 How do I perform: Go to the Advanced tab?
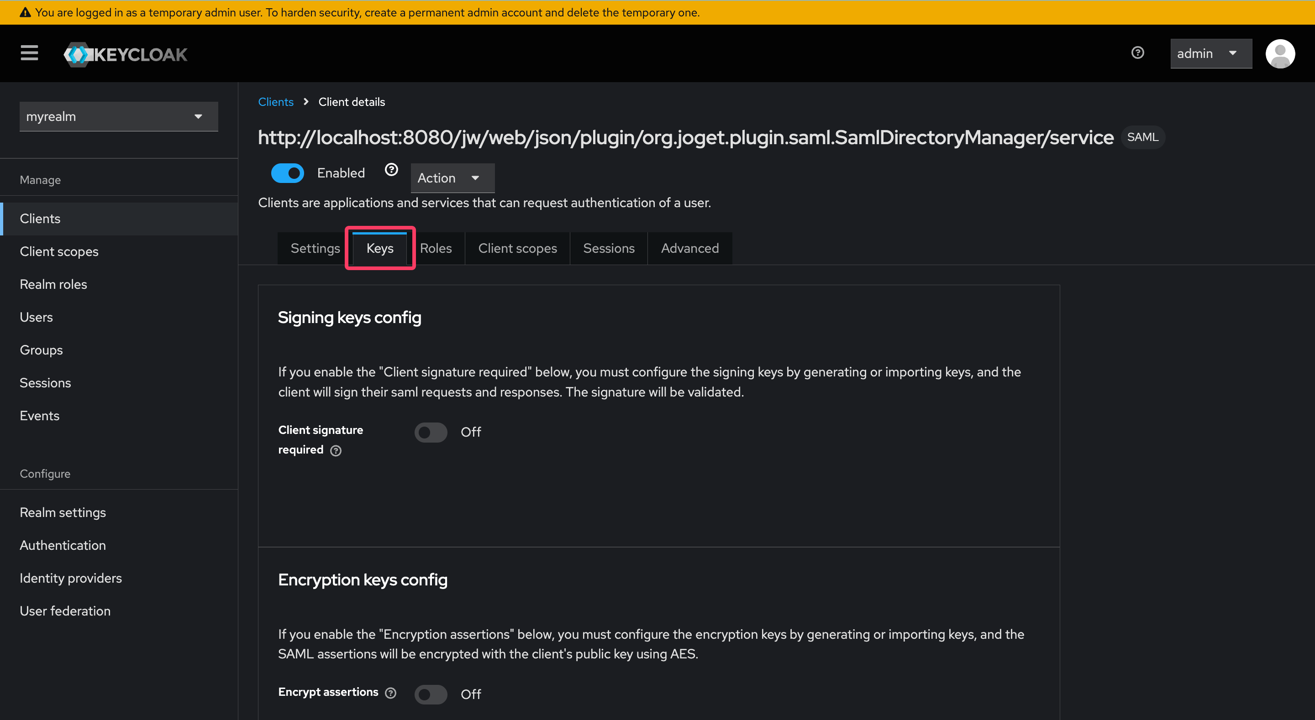coord(689,249)
